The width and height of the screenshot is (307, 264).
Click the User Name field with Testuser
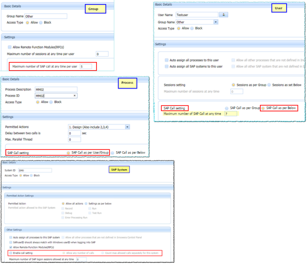[x=197, y=14]
